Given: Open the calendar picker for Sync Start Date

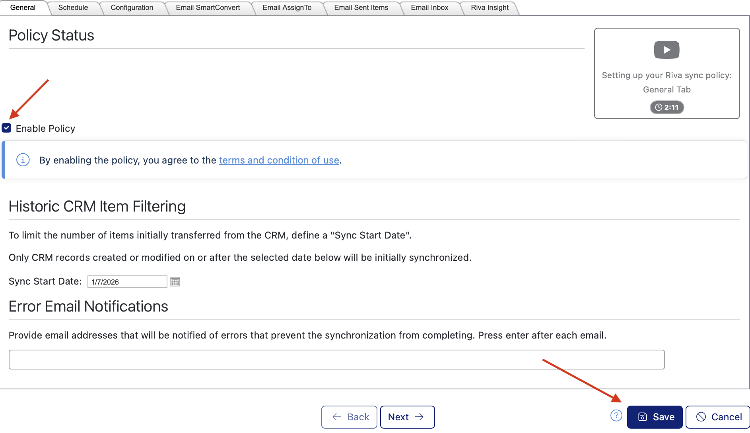Looking at the screenshot, I should point(175,282).
